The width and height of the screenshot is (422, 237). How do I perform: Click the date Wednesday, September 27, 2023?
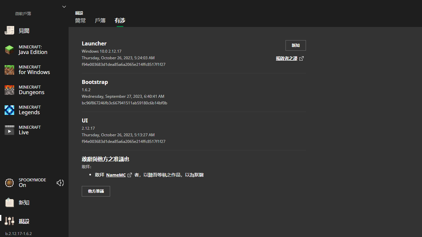[112, 96]
